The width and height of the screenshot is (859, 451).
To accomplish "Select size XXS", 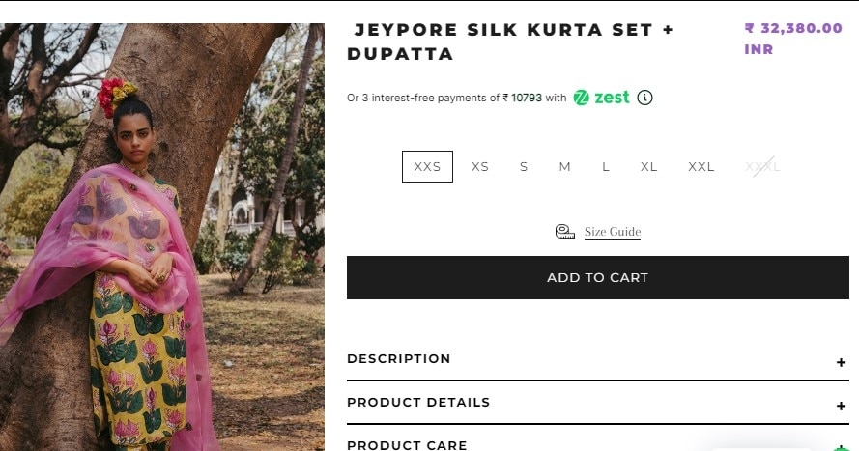I will point(427,166).
